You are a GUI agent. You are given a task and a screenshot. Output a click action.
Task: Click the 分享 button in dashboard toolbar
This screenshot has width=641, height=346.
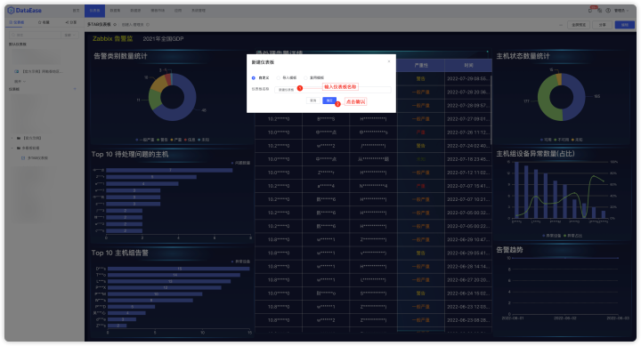[x=602, y=25]
